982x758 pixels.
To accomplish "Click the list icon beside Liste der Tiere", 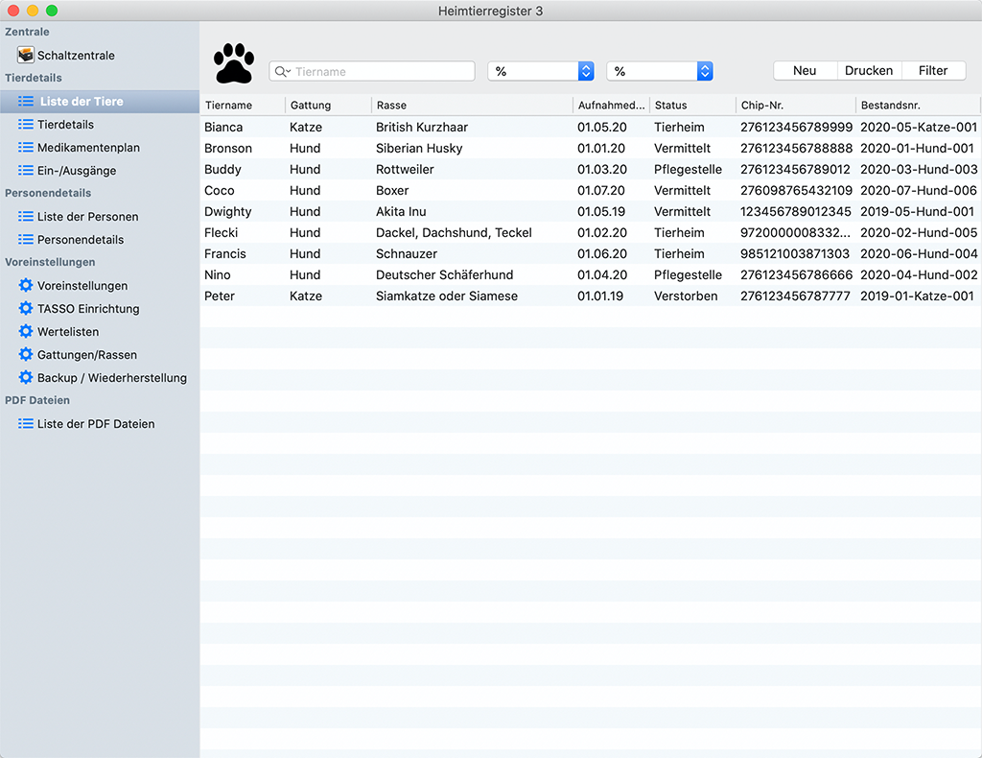I will tap(26, 102).
